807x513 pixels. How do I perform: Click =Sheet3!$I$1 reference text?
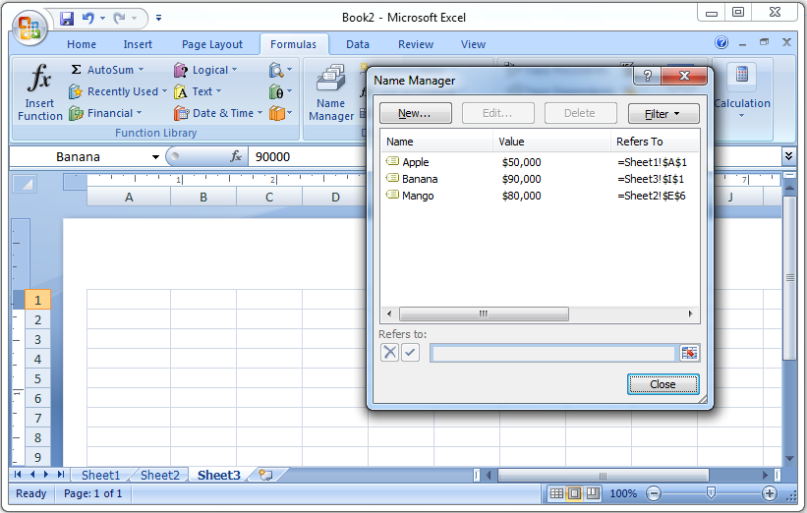click(x=651, y=179)
